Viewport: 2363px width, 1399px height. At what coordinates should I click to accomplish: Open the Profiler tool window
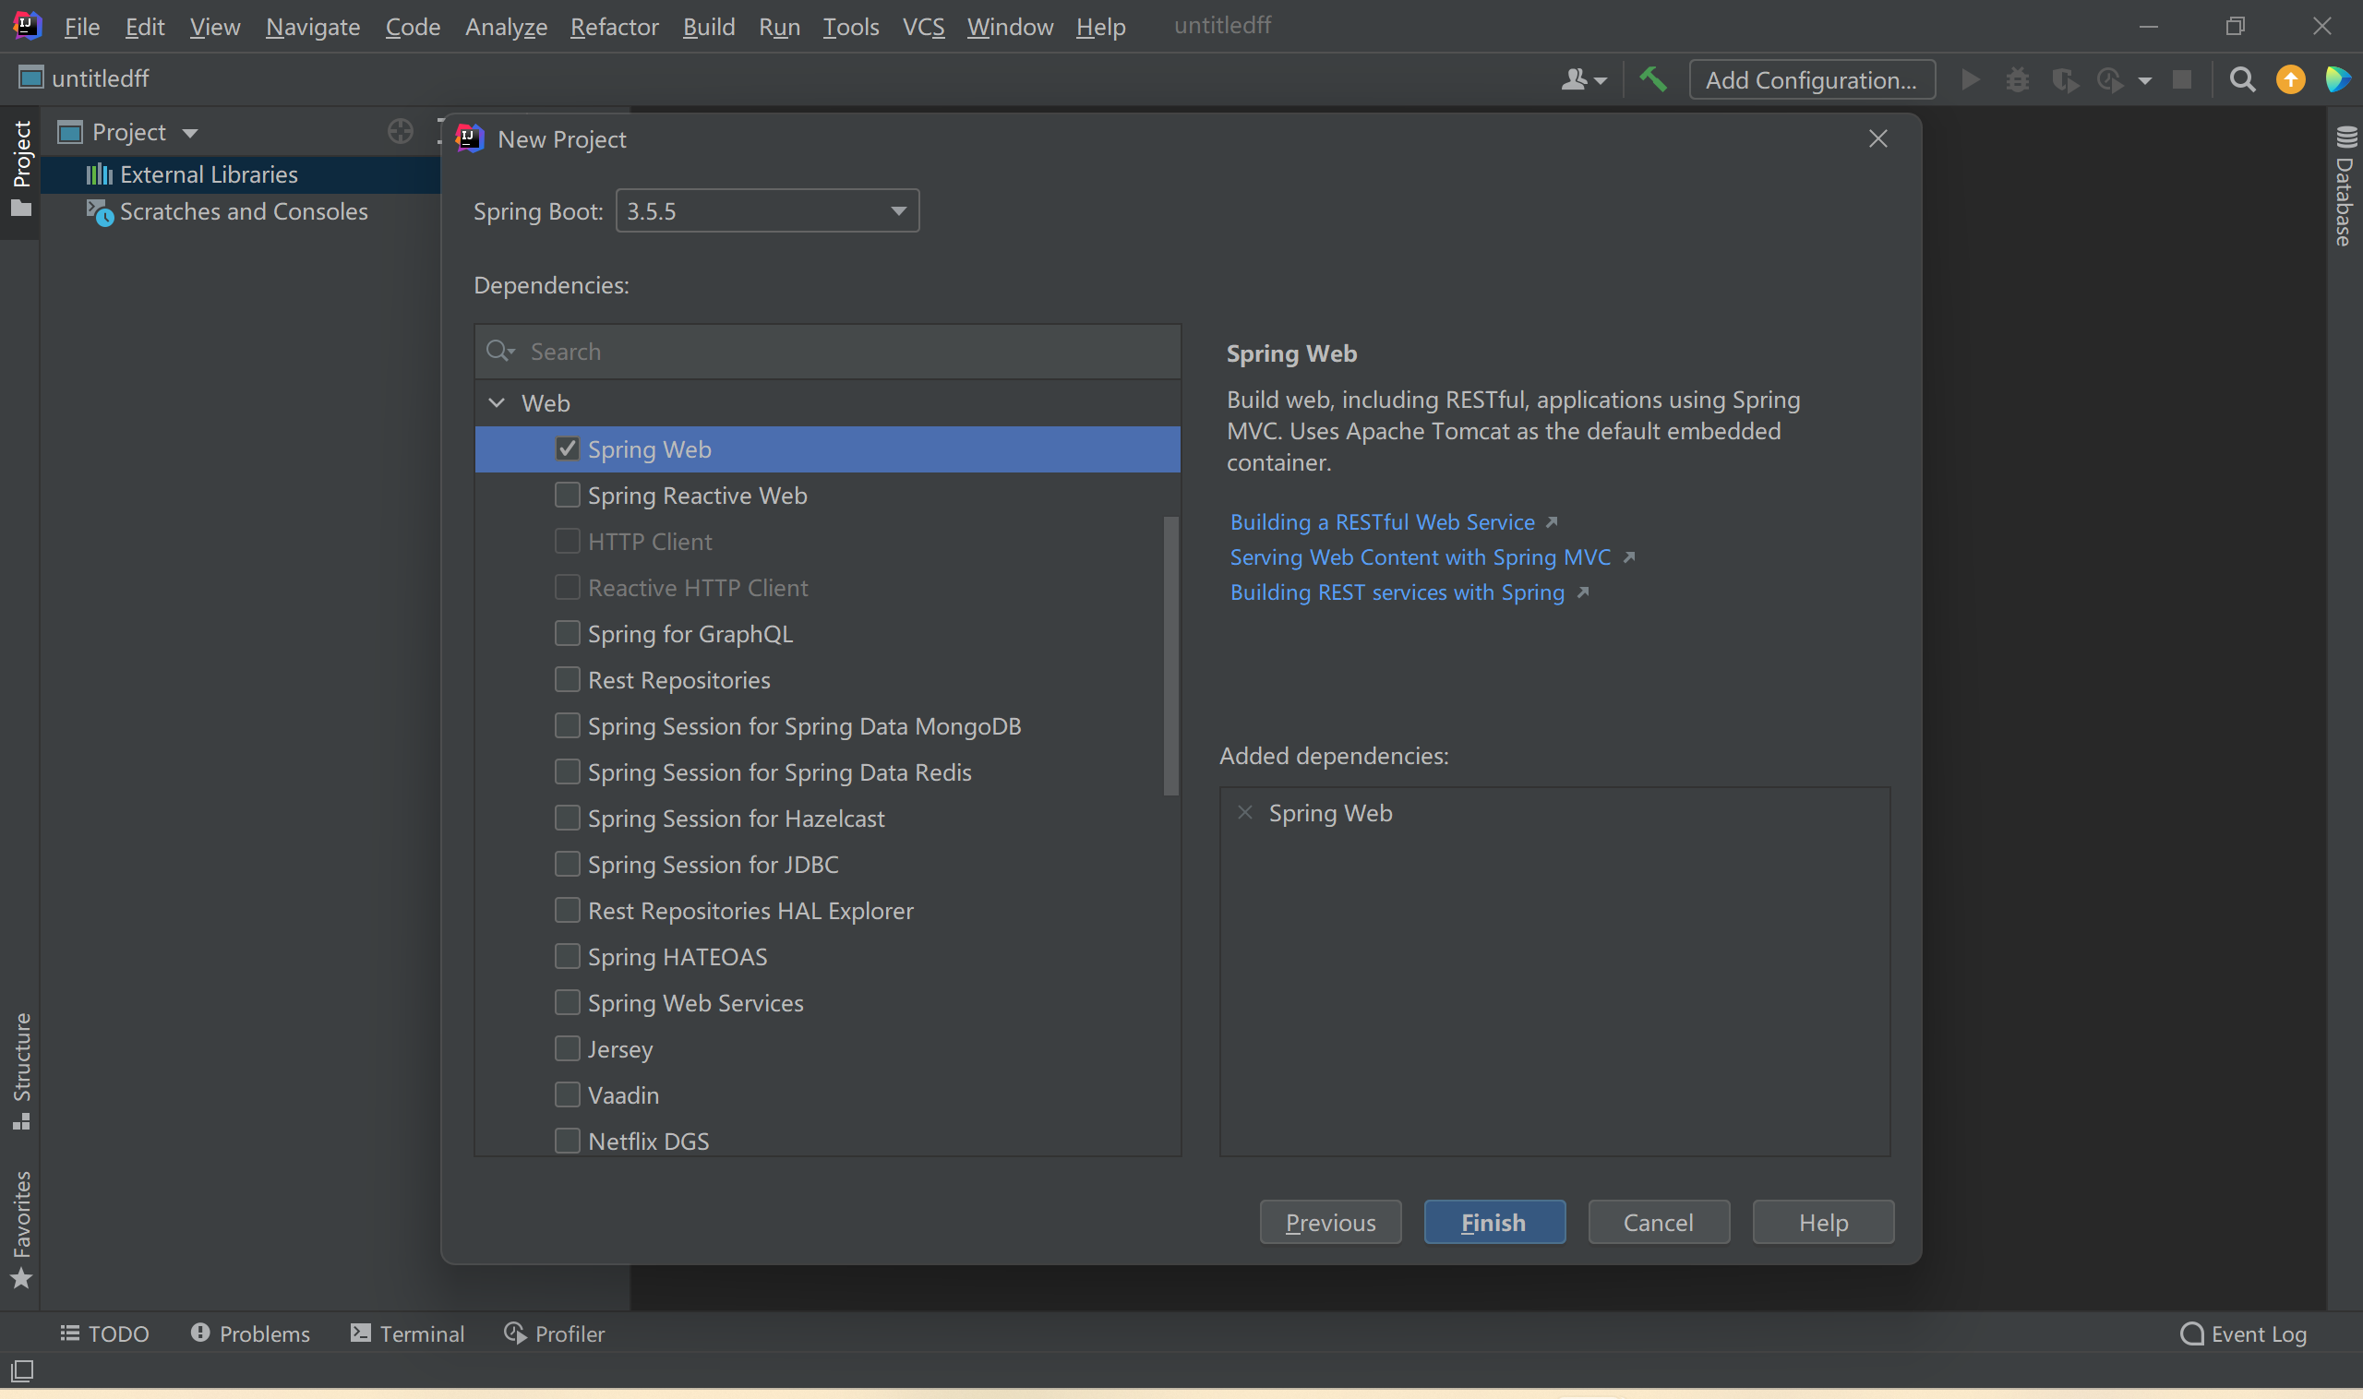click(x=555, y=1333)
